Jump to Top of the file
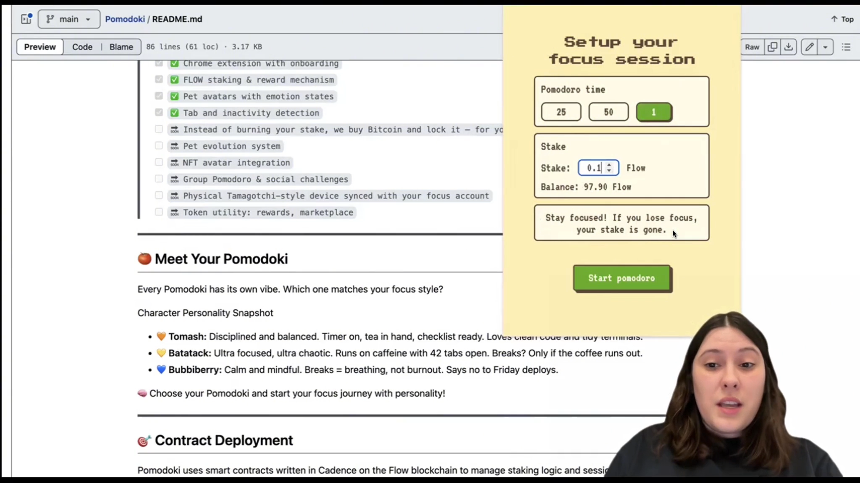This screenshot has width=860, height=483. [842, 19]
